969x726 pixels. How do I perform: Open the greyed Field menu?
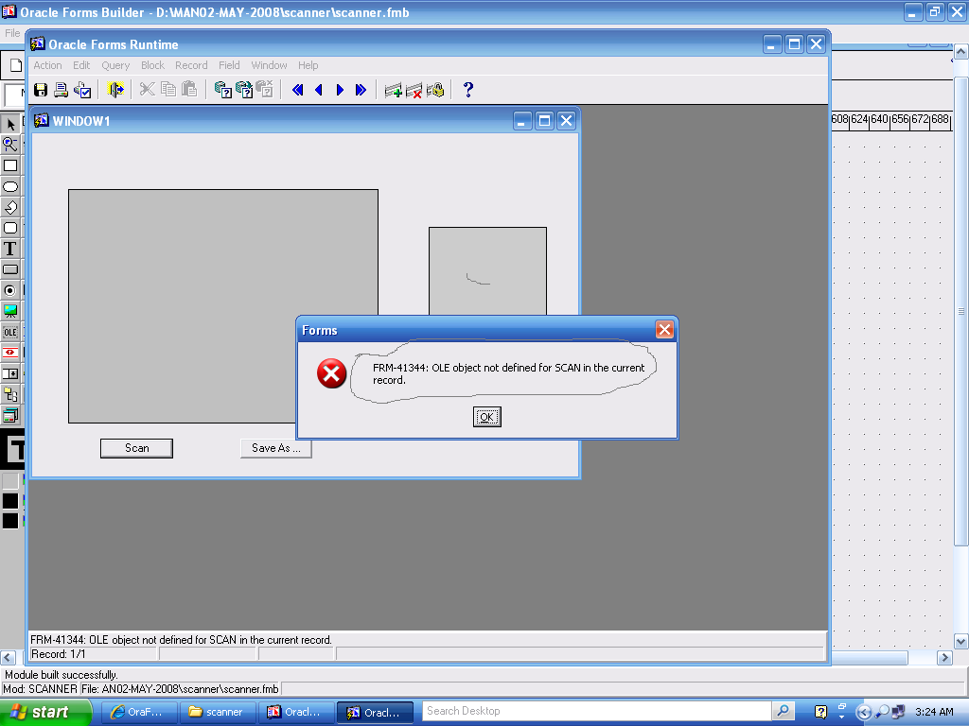(229, 65)
